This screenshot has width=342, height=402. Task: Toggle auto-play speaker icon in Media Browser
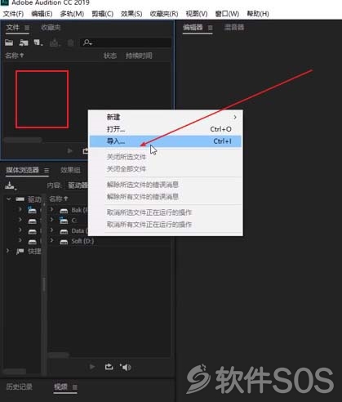pos(126,368)
